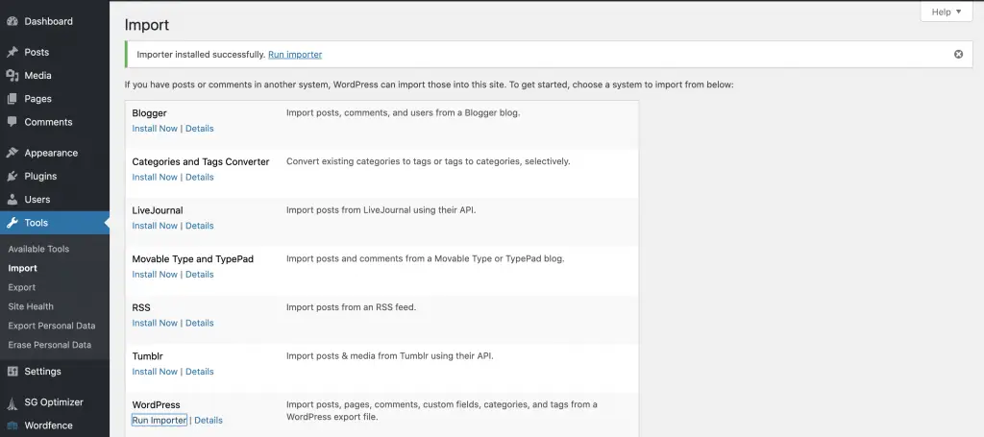
Task: Dismiss the importer installed notice
Action: click(x=958, y=55)
